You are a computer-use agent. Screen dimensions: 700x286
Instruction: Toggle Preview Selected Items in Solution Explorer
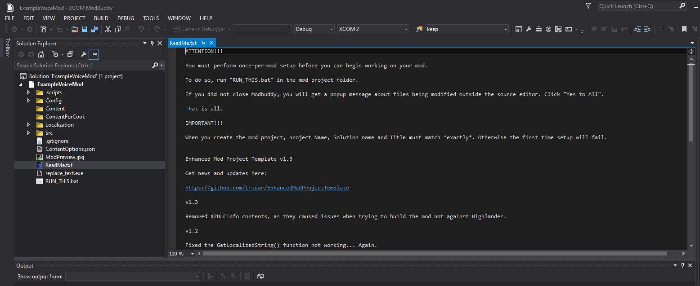coord(94,54)
